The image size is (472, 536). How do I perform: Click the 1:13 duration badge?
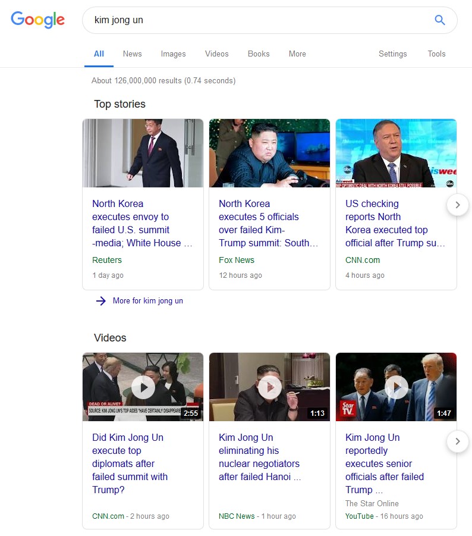317,413
